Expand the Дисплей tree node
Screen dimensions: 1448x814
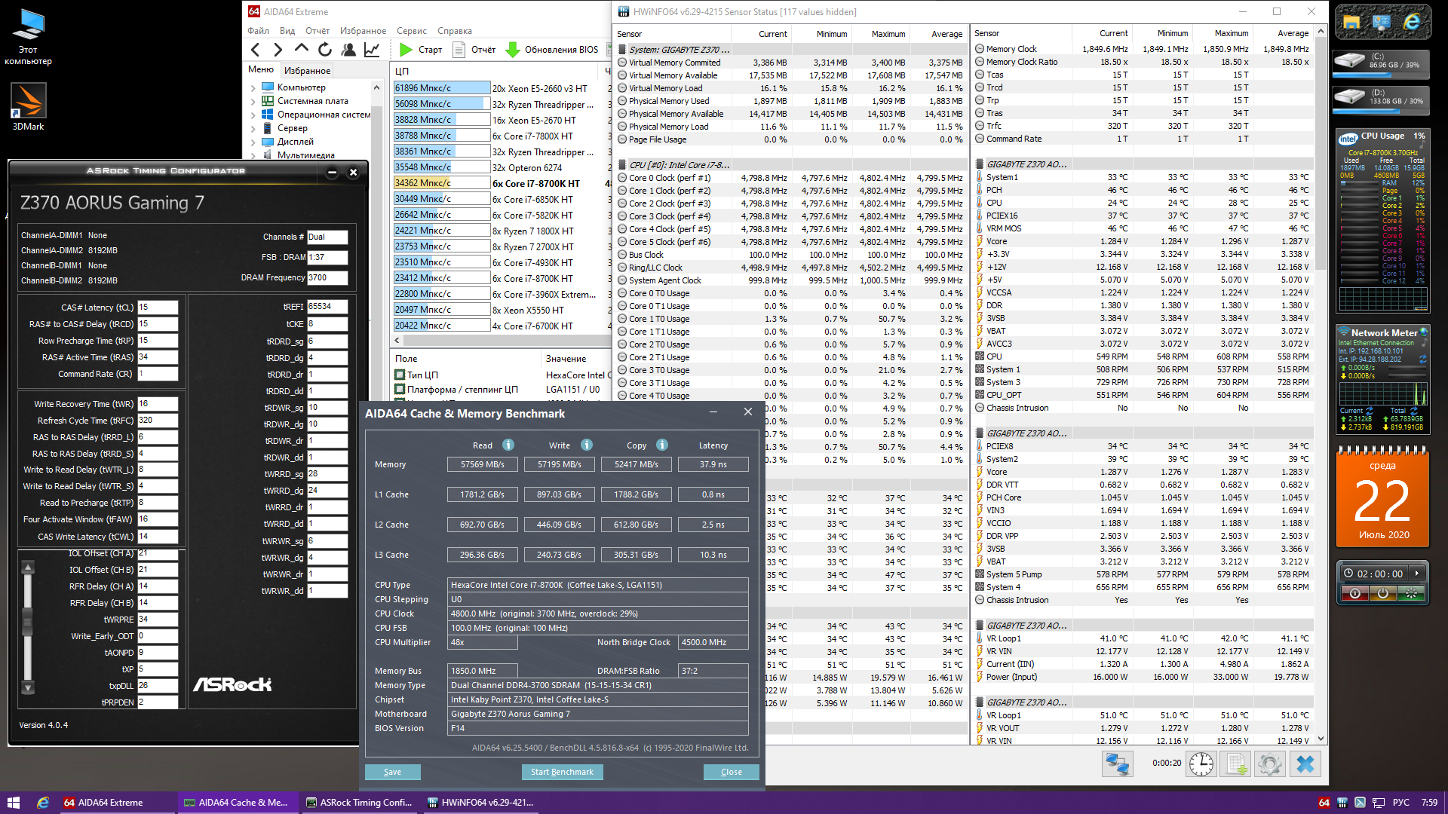coord(253,142)
